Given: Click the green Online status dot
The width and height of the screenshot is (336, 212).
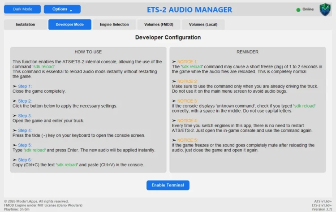Looking at the screenshot, I should coord(298,10).
